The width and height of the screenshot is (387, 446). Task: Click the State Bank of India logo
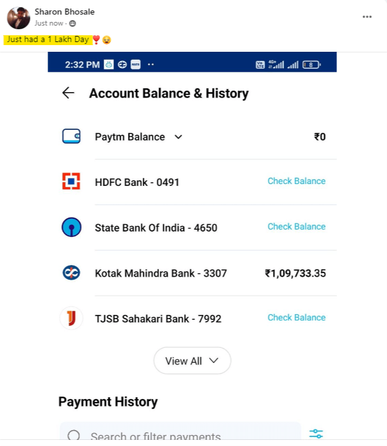(x=71, y=227)
